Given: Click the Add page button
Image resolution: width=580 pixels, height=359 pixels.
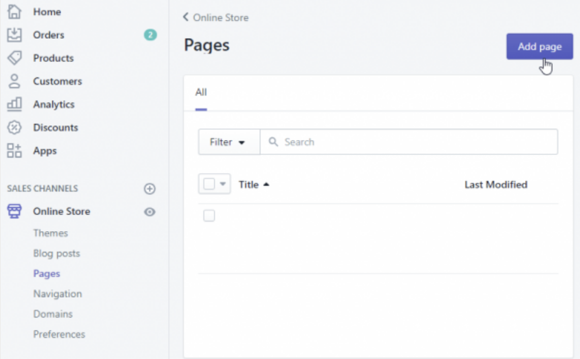Looking at the screenshot, I should coord(539,46).
